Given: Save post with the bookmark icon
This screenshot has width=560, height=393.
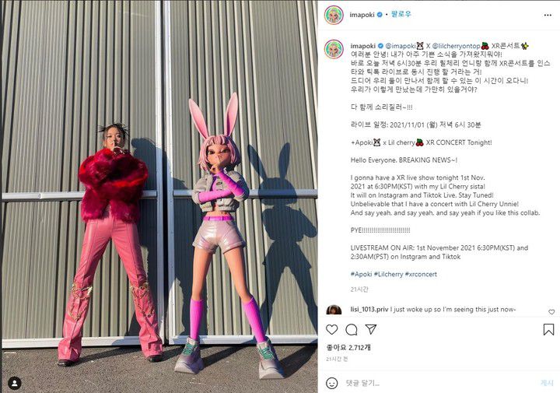Looking at the screenshot, I should [x=548, y=329].
